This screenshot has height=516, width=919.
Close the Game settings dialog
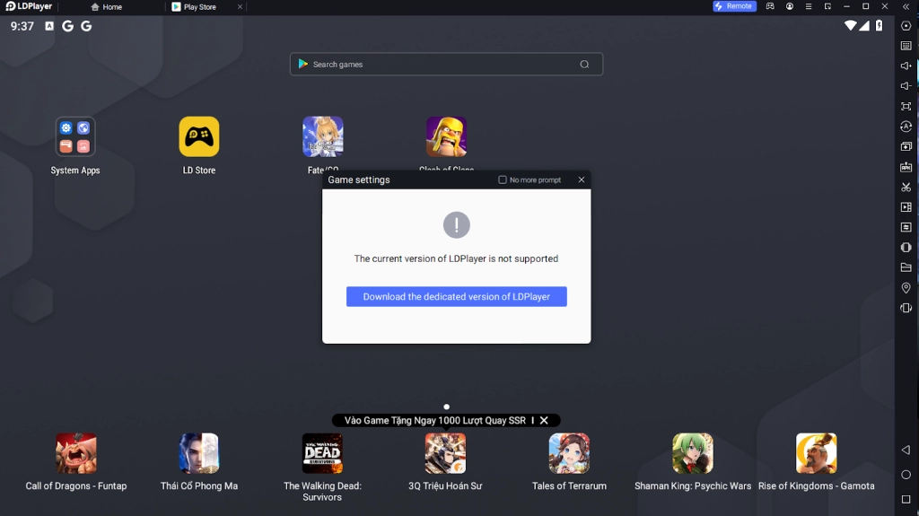582,180
